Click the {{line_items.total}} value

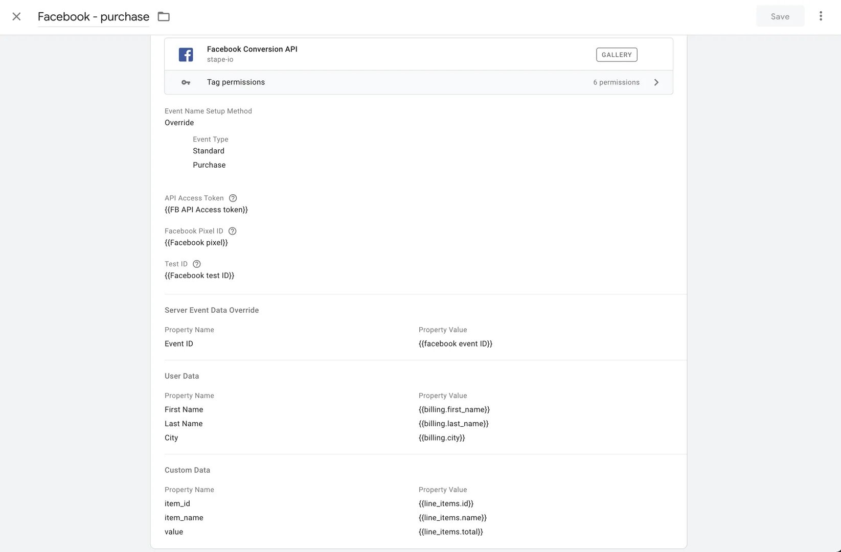point(451,532)
